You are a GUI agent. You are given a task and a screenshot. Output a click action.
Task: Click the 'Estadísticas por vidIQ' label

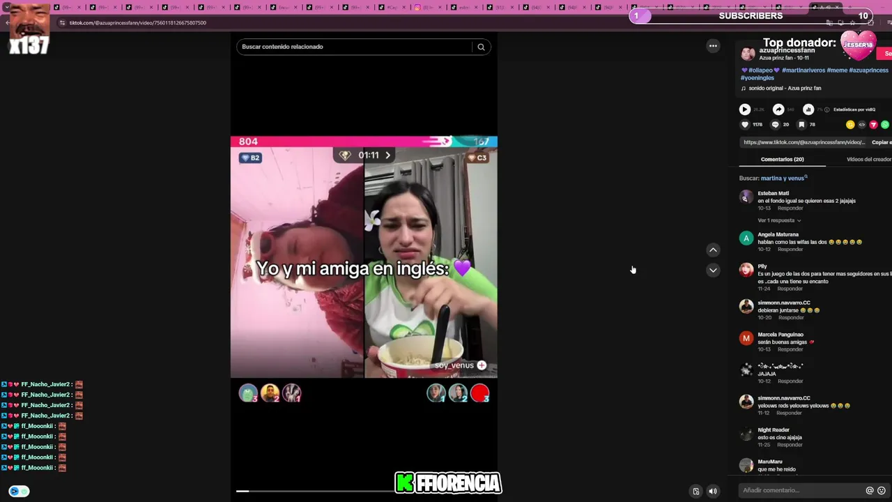(854, 109)
